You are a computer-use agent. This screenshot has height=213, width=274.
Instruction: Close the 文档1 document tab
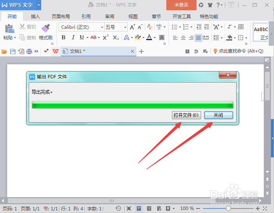(x=132, y=51)
